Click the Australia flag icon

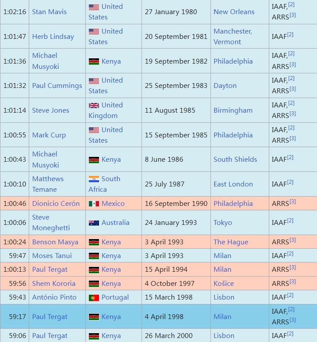pos(94,223)
